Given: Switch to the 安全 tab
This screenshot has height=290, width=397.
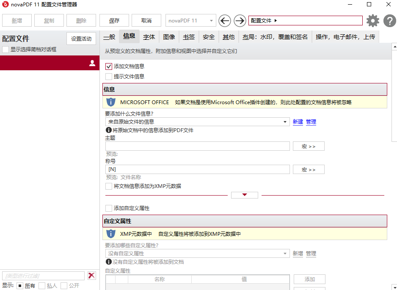Looking at the screenshot, I should [208, 37].
